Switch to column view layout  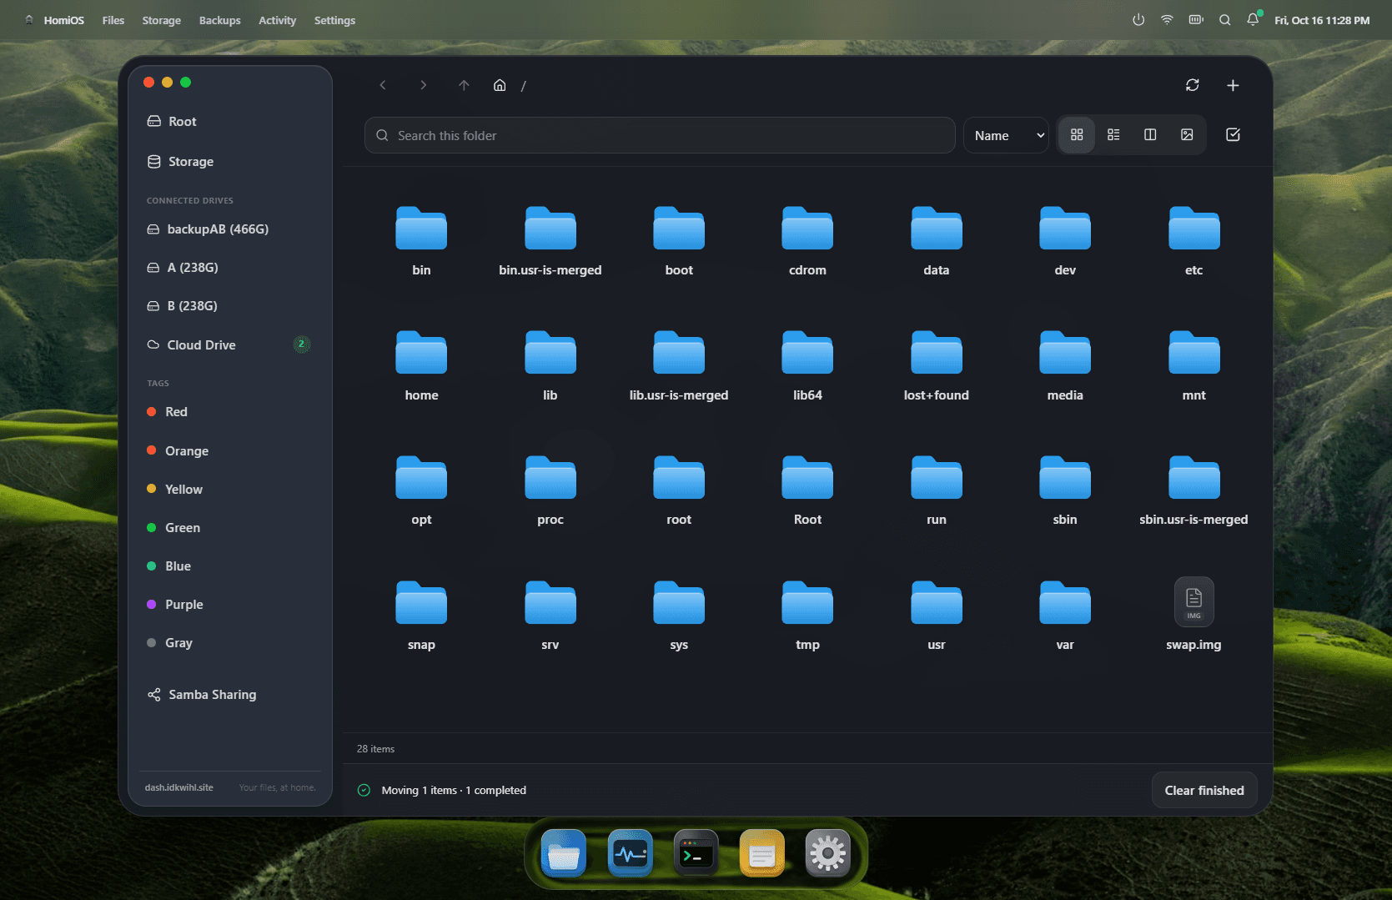(1150, 135)
